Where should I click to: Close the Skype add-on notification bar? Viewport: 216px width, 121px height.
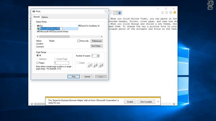click(158, 102)
